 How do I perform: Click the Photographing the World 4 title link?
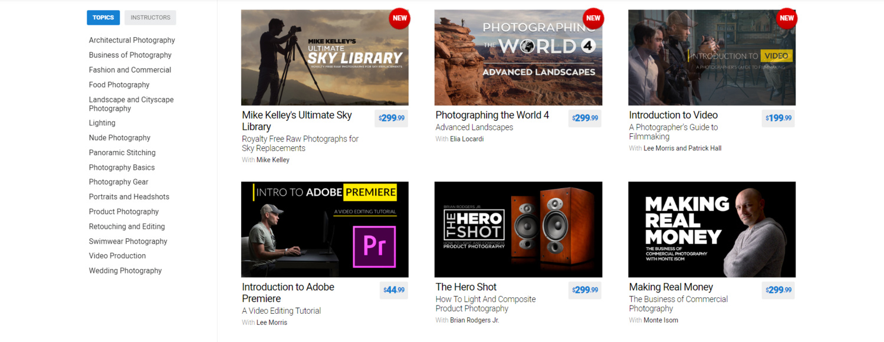[492, 115]
